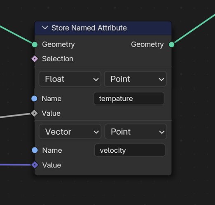
Task: Click the Selection diamond socket
Action: point(35,59)
